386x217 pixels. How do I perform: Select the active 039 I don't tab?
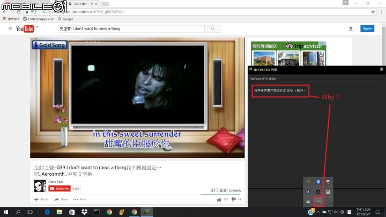[76, 4]
